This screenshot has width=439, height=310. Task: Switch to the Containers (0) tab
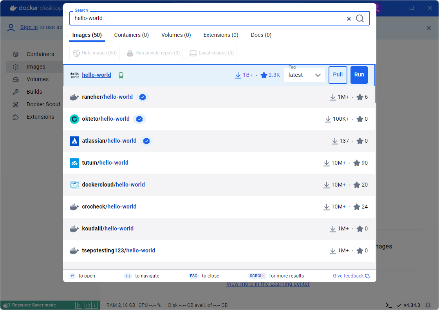click(x=131, y=35)
